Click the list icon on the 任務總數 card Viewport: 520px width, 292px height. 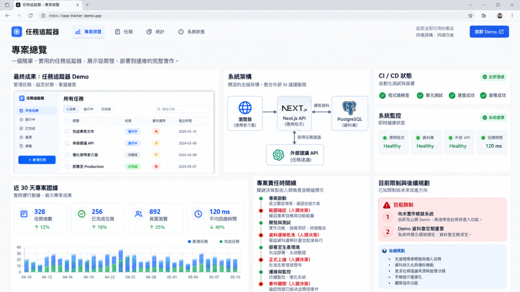coord(24,214)
